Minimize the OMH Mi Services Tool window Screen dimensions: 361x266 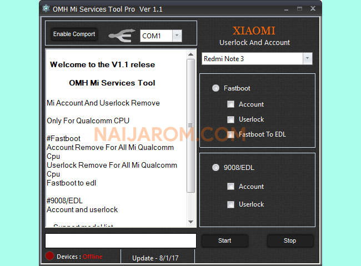coord(286,9)
